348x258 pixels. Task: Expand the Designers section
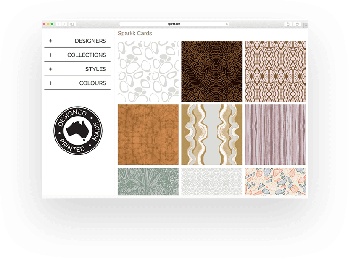coord(77,41)
